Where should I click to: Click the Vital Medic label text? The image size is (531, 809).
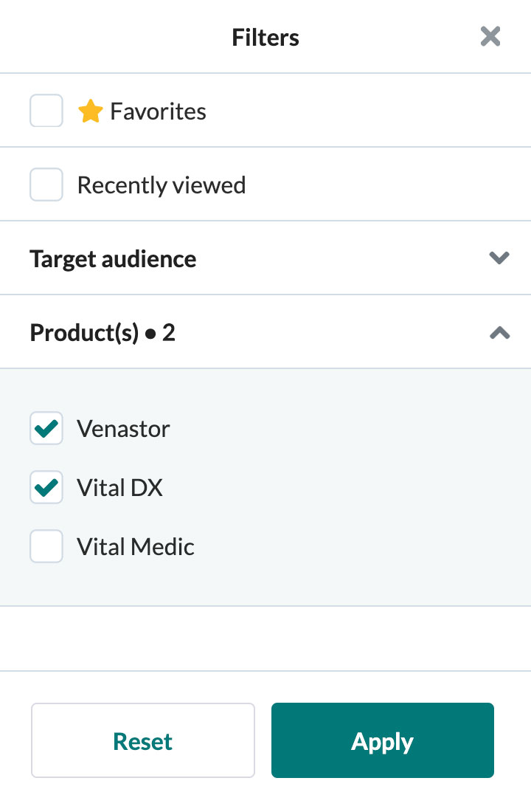[x=136, y=546]
